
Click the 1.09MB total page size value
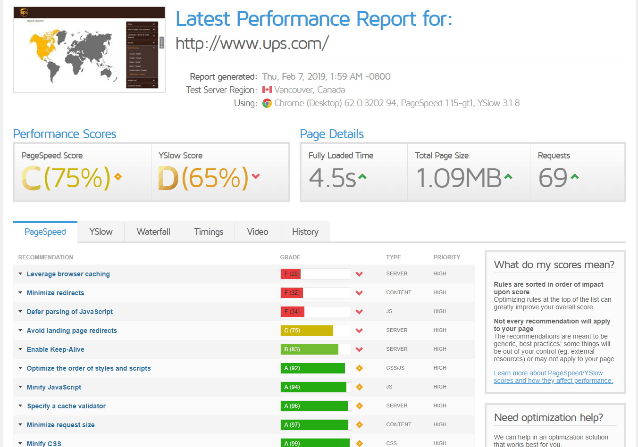point(459,178)
